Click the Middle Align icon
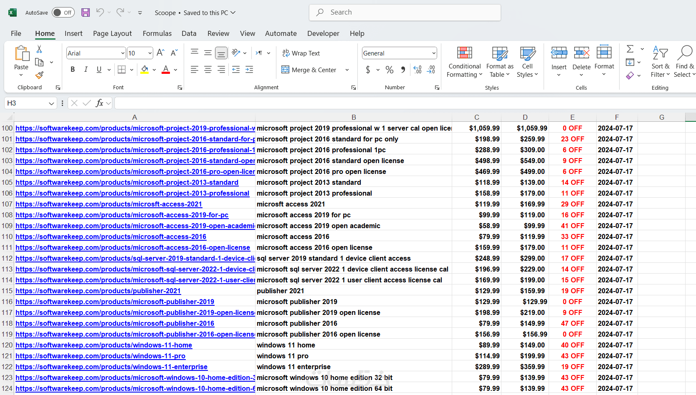Image resolution: width=696 pixels, height=395 pixels. 208,53
